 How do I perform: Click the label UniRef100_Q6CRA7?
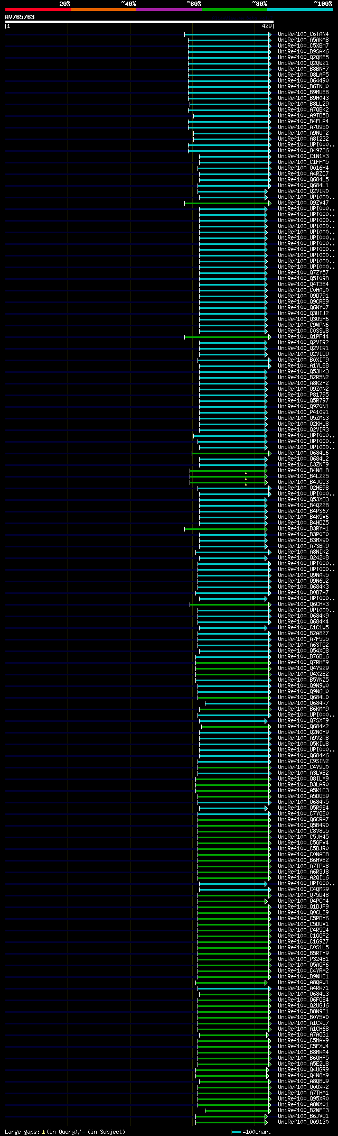[x=303, y=820]
